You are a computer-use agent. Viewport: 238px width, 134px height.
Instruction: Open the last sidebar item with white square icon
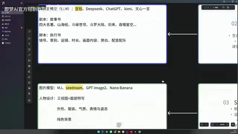coord(12,43)
